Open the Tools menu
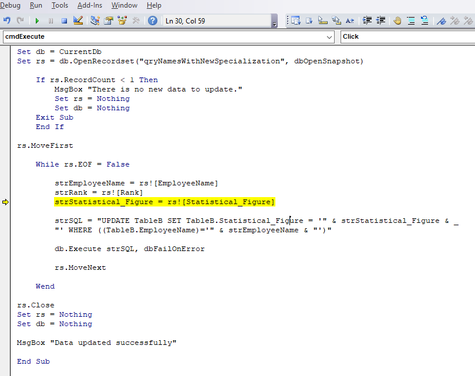The width and height of the screenshot is (475, 376). click(x=60, y=5)
